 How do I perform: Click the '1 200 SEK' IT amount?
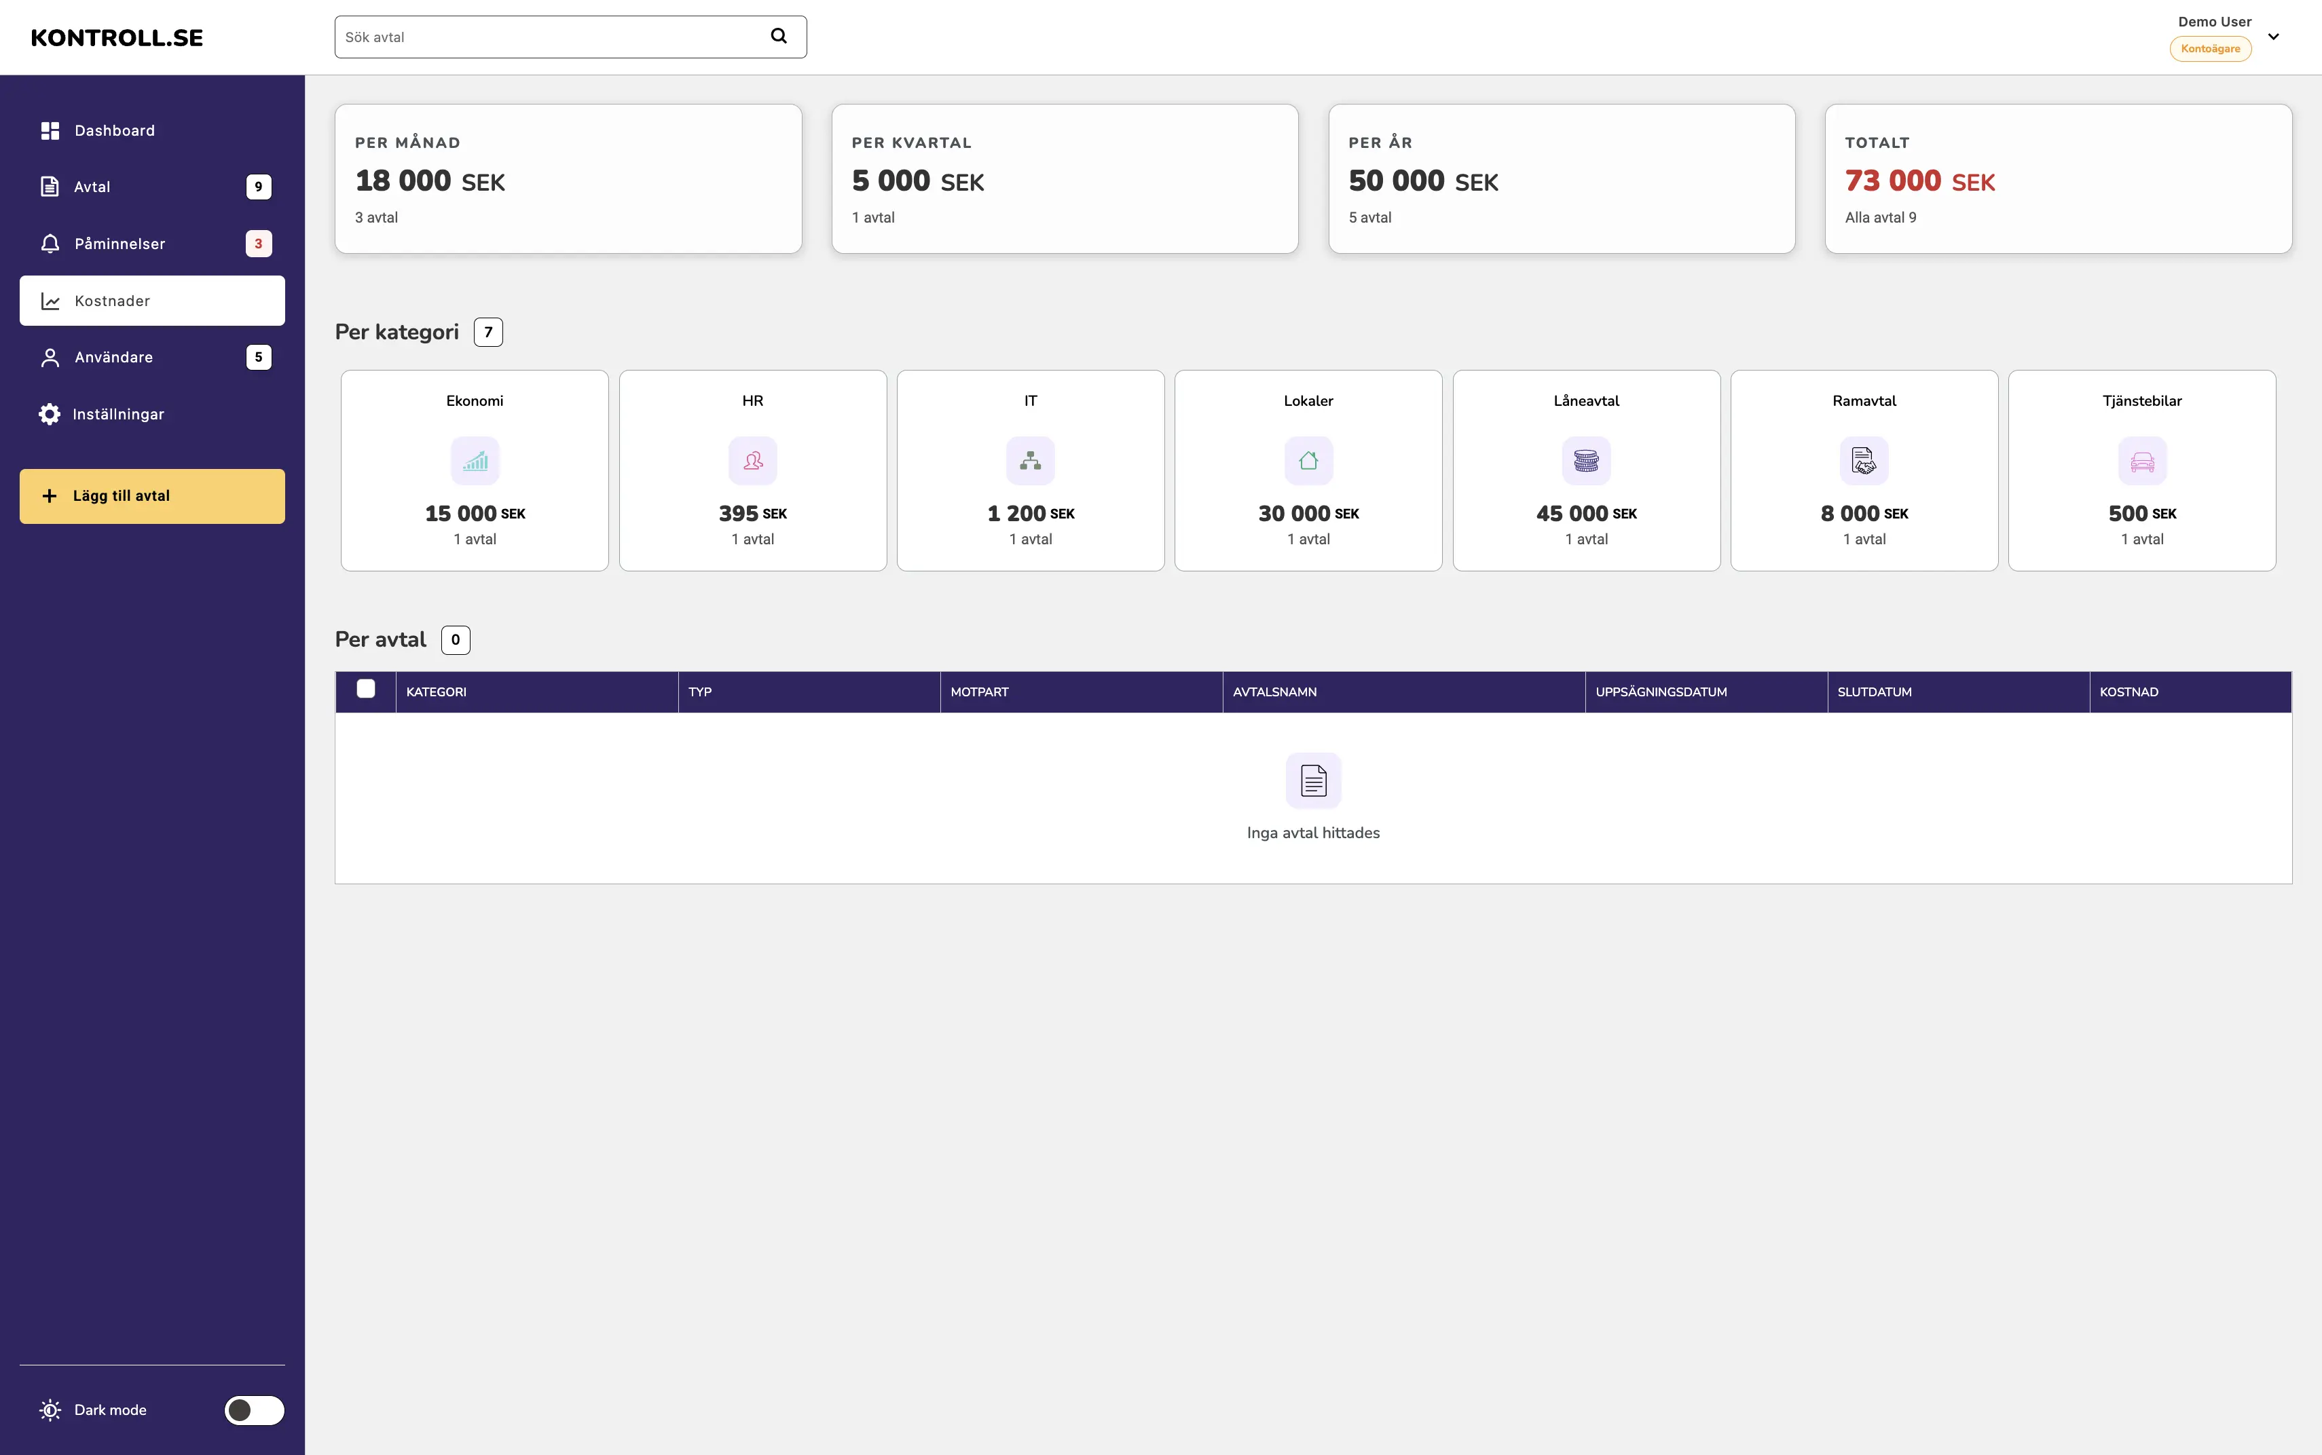tap(1030, 514)
